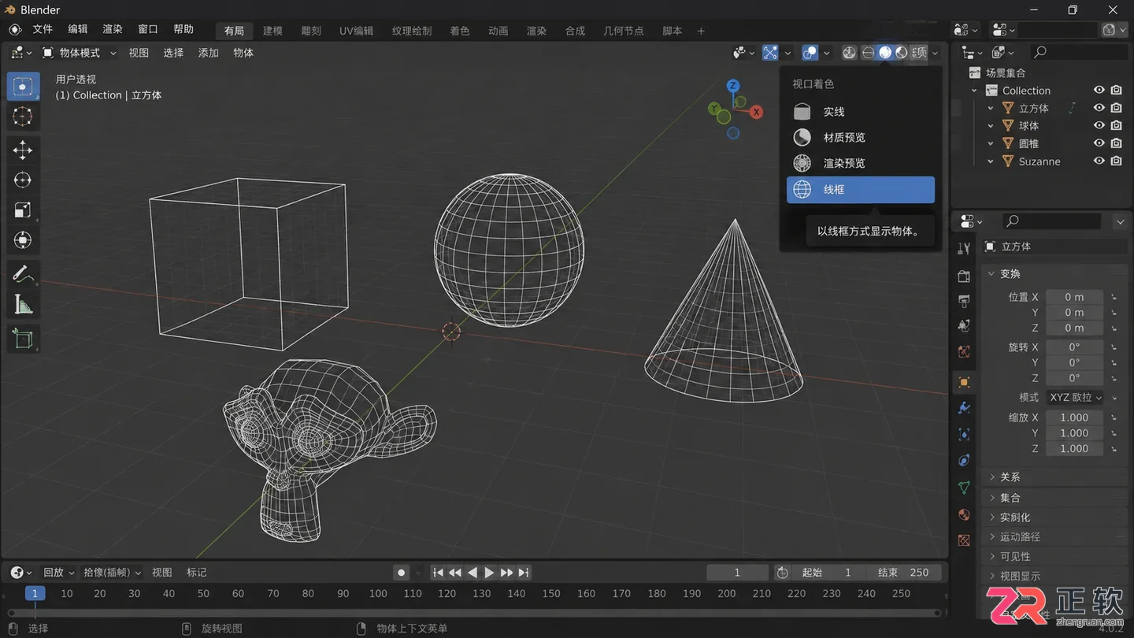Click the play animation button
This screenshot has width=1134, height=638.
(489, 573)
